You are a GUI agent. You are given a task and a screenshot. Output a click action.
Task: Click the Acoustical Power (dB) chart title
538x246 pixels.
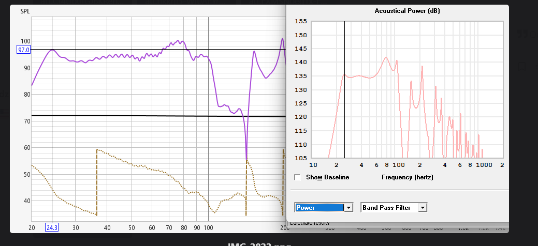(408, 11)
